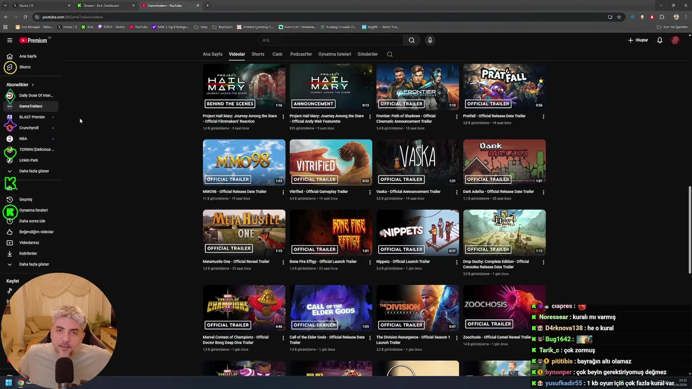Screen dimensions: 692x389
Task: Open the Twitch bookmark TEASY
Action: pos(112,26)
